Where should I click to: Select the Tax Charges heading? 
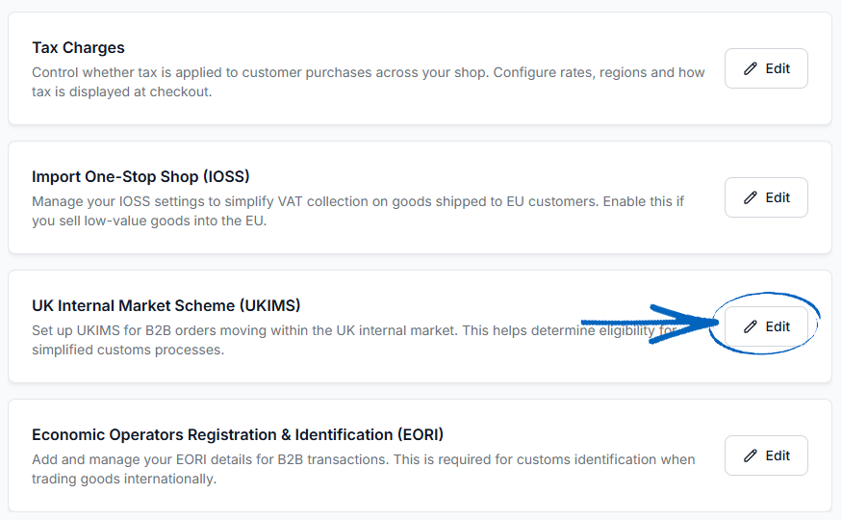[x=78, y=48]
